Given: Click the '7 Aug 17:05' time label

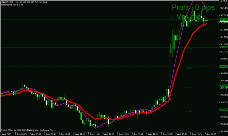Looking at the screenshot, I should [210, 134].
